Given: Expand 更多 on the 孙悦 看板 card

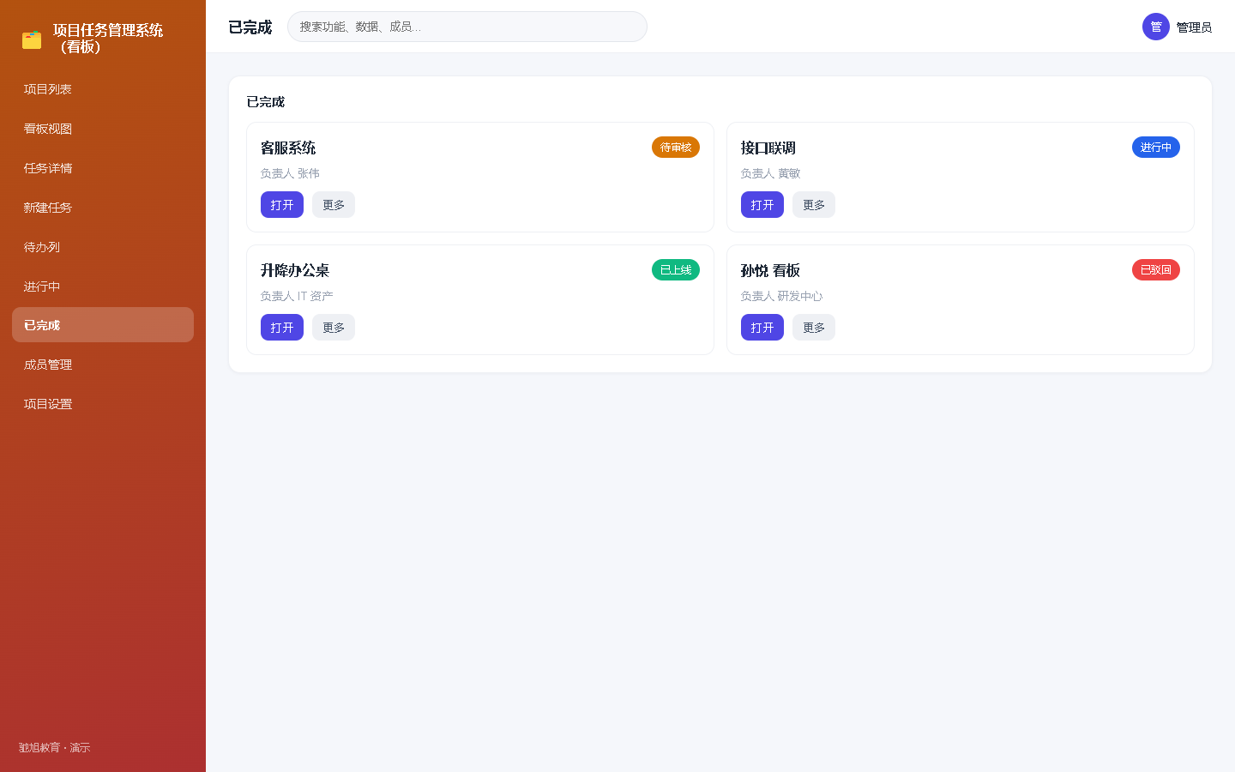Looking at the screenshot, I should click(814, 328).
